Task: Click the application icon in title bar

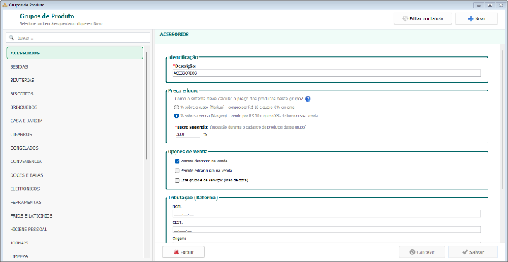Action: [x=4, y=5]
